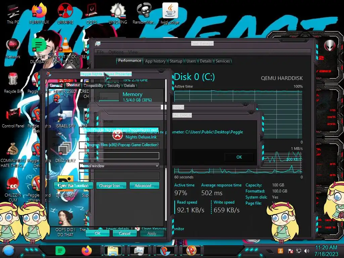The height and width of the screenshot is (258, 344).
Task: Select the lwjgl_util.jar Java file icon
Action: pos(170,13)
